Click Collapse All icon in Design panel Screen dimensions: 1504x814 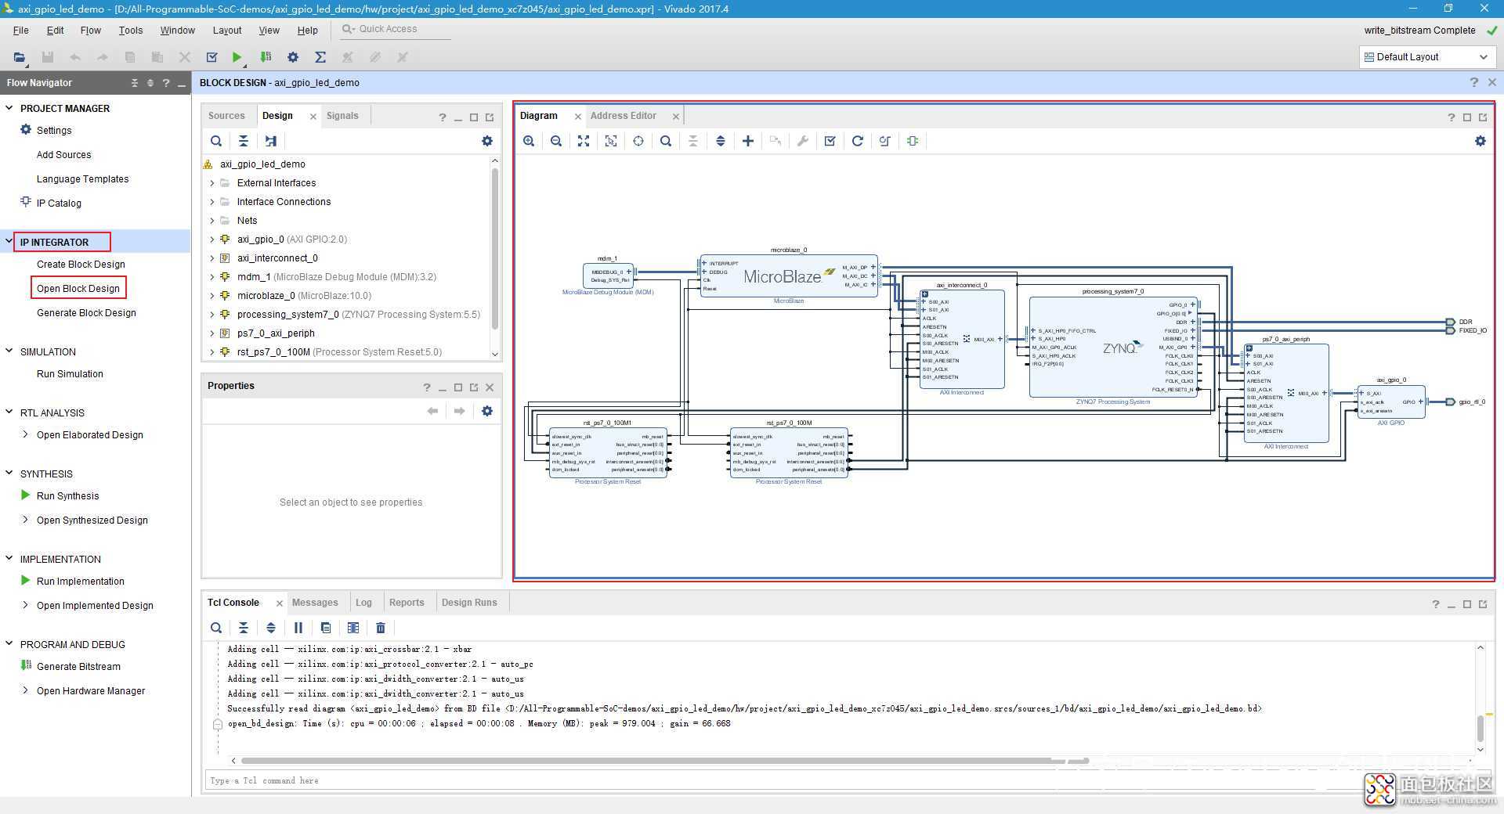coord(244,141)
